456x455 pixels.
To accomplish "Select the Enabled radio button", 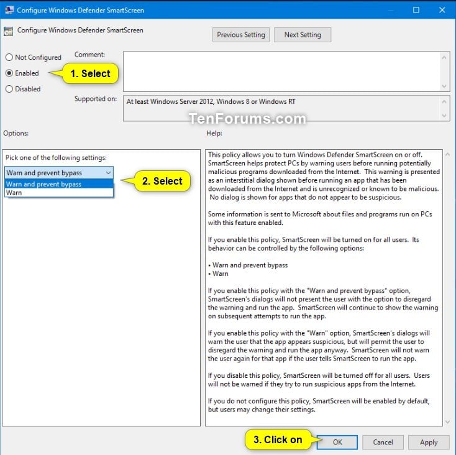I will coord(9,73).
